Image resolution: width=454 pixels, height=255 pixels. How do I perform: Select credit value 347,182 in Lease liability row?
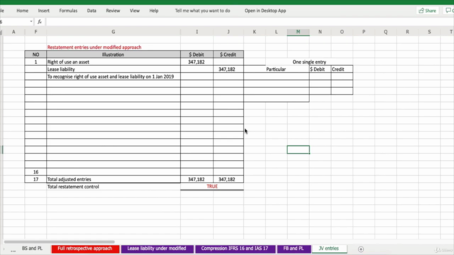point(228,69)
